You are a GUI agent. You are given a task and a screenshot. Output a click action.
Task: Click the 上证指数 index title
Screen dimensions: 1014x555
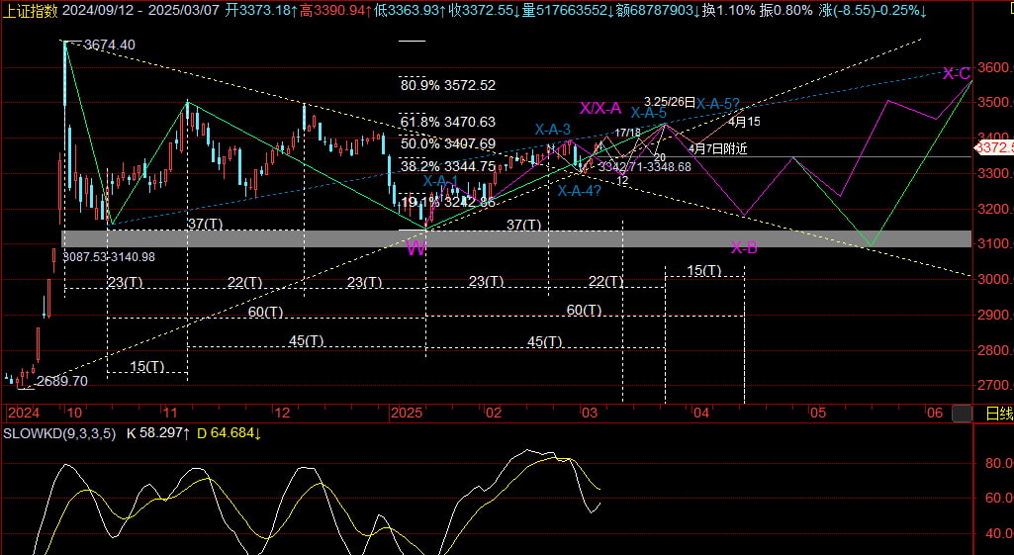click(x=30, y=11)
